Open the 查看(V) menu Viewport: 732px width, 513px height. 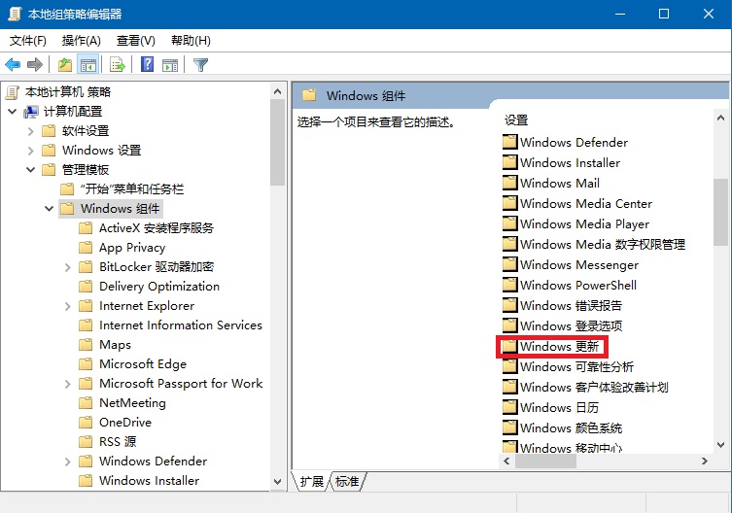coord(135,40)
